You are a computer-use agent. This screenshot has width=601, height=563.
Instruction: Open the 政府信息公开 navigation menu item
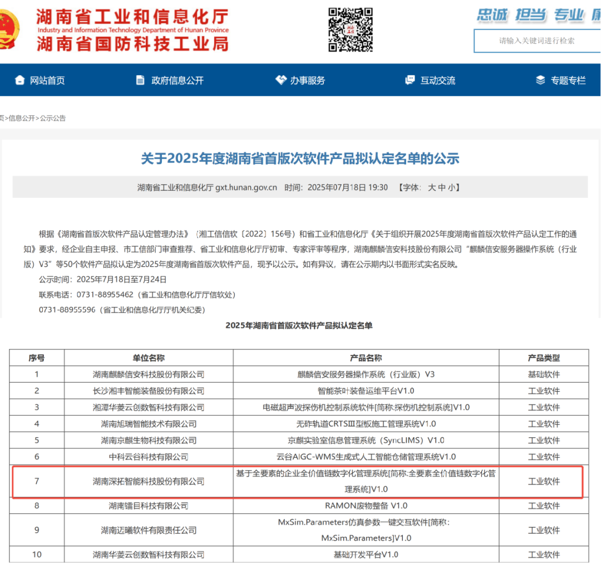[177, 81]
